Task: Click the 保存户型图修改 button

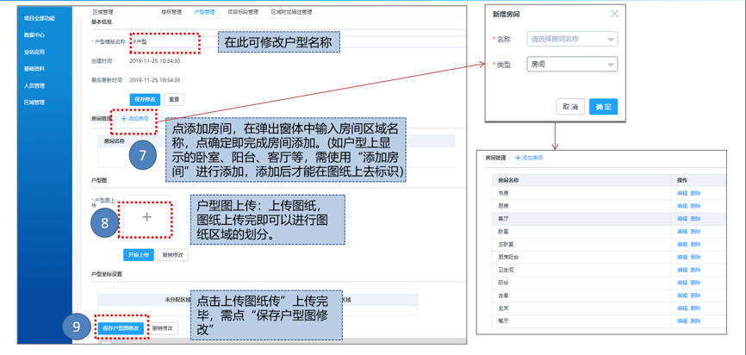Action: [121, 328]
